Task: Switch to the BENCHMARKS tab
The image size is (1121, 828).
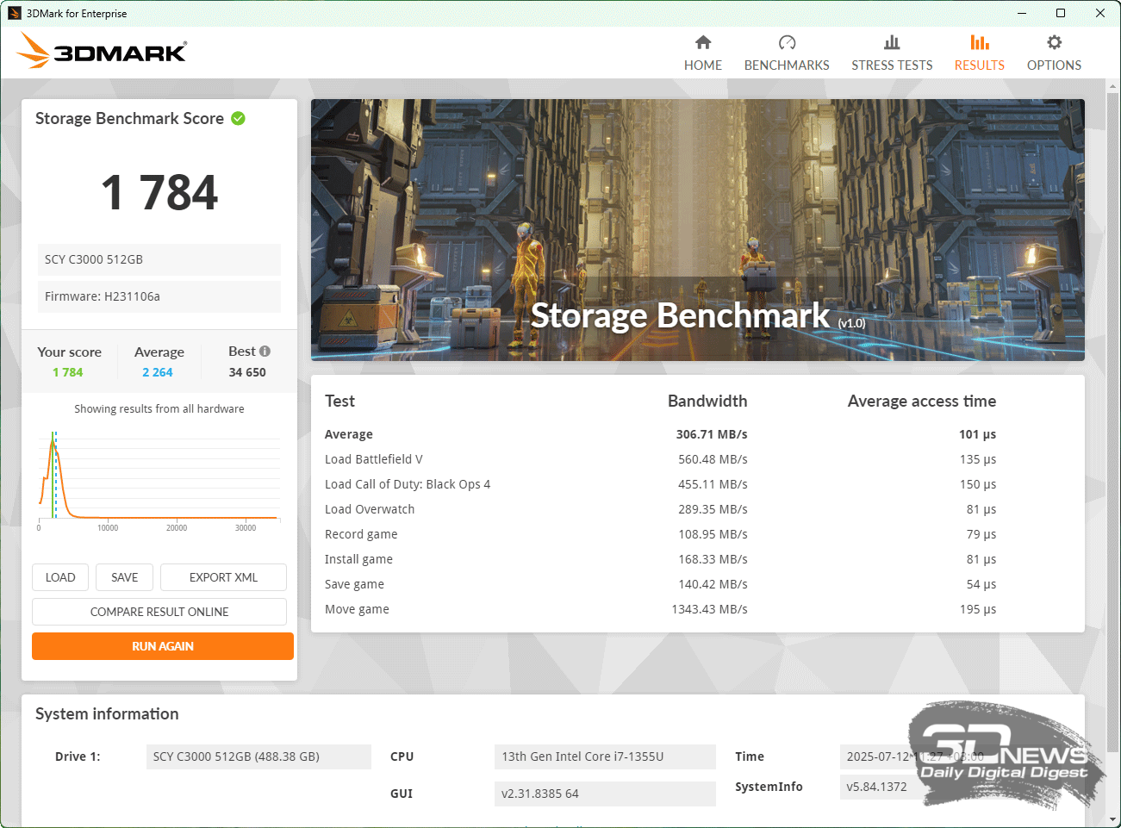Action: 787,65
